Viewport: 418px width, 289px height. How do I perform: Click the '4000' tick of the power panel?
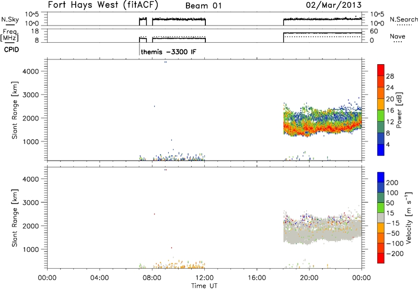click(x=31, y=71)
